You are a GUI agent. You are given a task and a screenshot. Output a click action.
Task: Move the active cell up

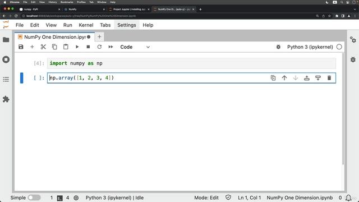point(284,78)
